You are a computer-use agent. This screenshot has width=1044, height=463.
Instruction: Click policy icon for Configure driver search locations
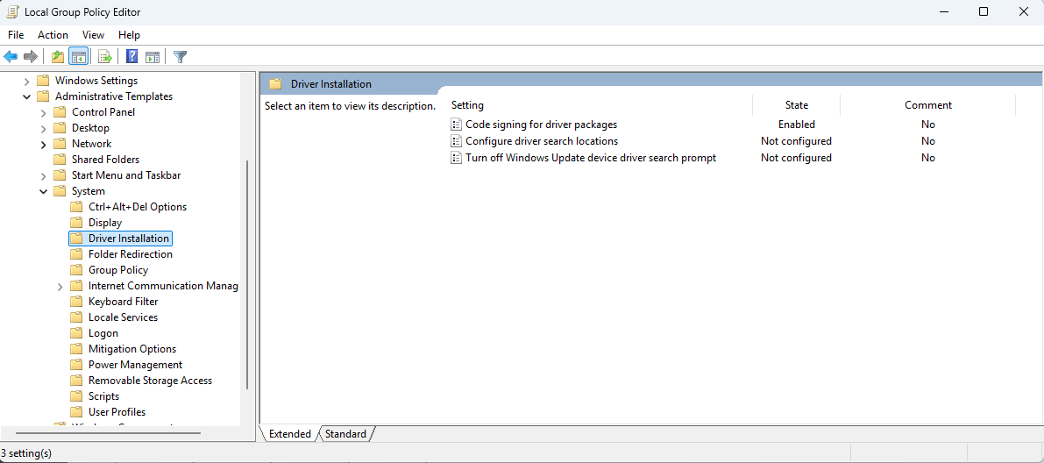tap(456, 141)
